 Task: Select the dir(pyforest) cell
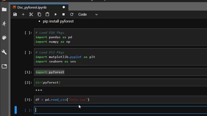pos(120,82)
